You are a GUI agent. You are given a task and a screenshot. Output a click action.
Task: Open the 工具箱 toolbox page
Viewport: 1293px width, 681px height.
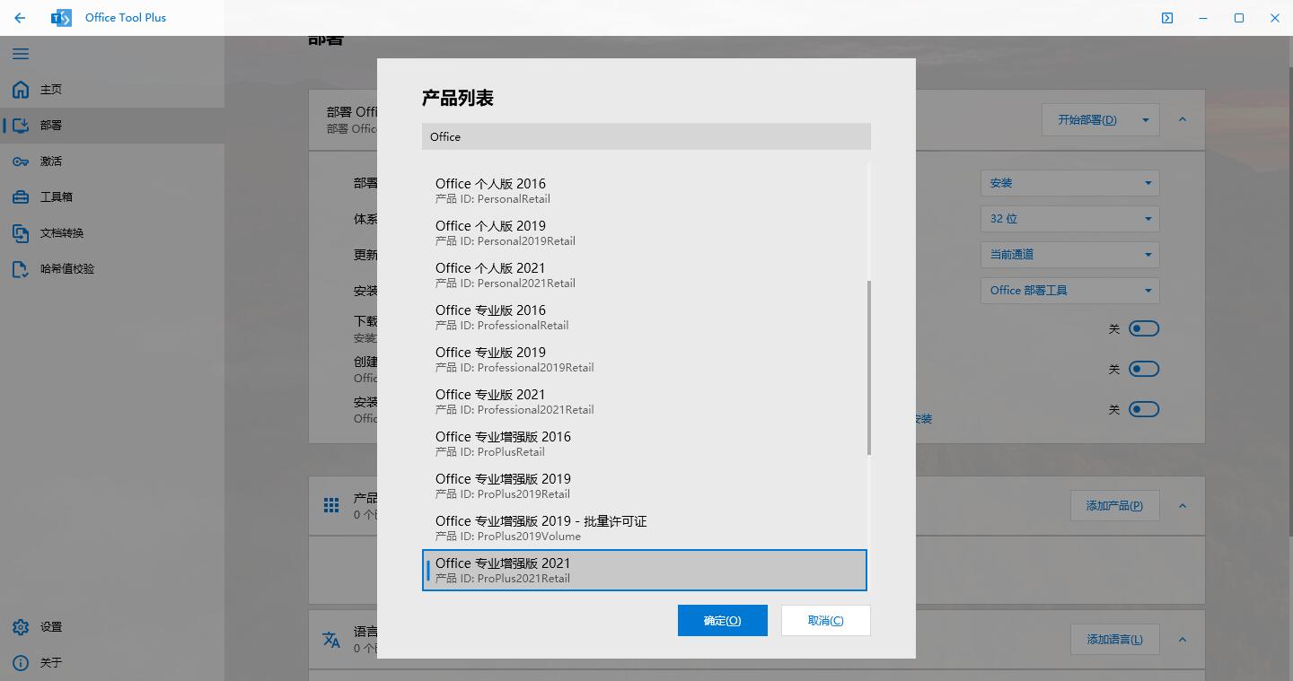112,197
